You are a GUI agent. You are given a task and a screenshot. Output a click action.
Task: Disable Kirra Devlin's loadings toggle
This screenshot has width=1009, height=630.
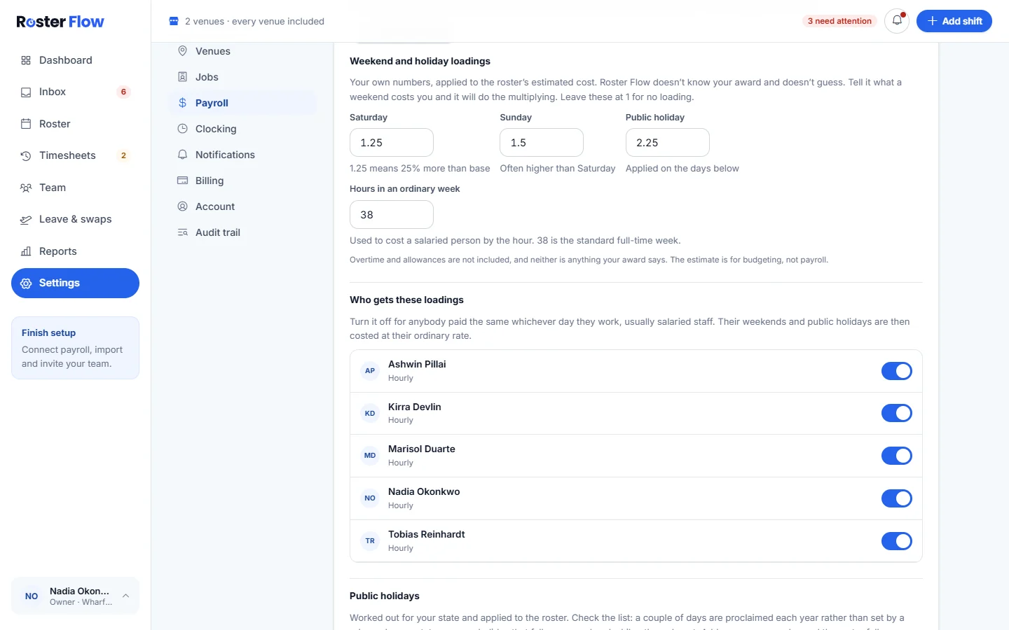click(x=896, y=414)
